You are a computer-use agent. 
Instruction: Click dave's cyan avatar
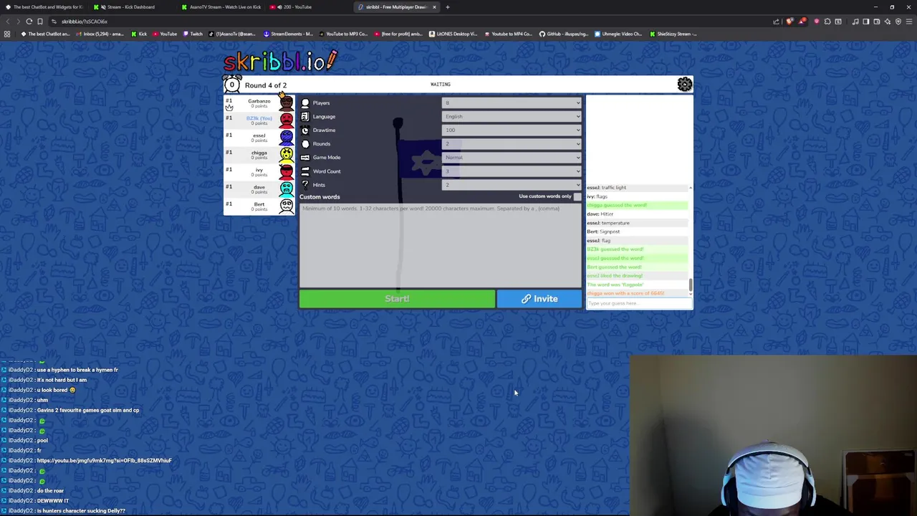(286, 188)
